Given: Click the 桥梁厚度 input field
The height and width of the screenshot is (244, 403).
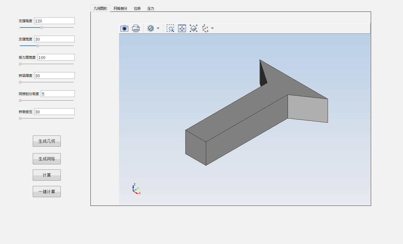Looking at the screenshot, I should tap(54, 75).
